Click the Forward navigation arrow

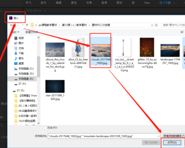pos(18,25)
